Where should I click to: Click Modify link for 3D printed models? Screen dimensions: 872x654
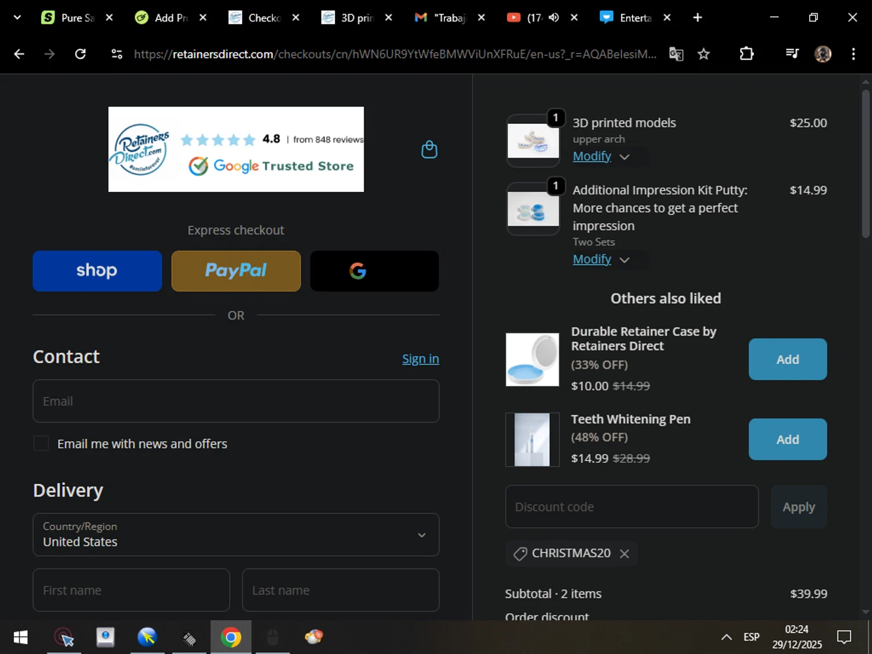[592, 156]
